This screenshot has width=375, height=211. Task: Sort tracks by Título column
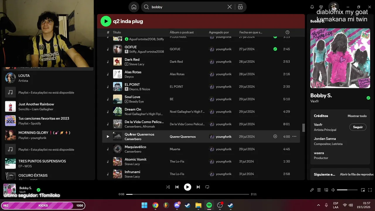pyautogui.click(x=117, y=32)
